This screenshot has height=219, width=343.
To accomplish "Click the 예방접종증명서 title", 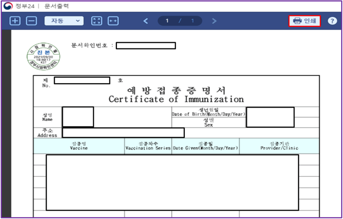I will [x=176, y=90].
